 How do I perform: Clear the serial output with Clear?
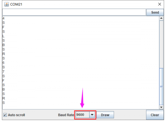pos(155,115)
